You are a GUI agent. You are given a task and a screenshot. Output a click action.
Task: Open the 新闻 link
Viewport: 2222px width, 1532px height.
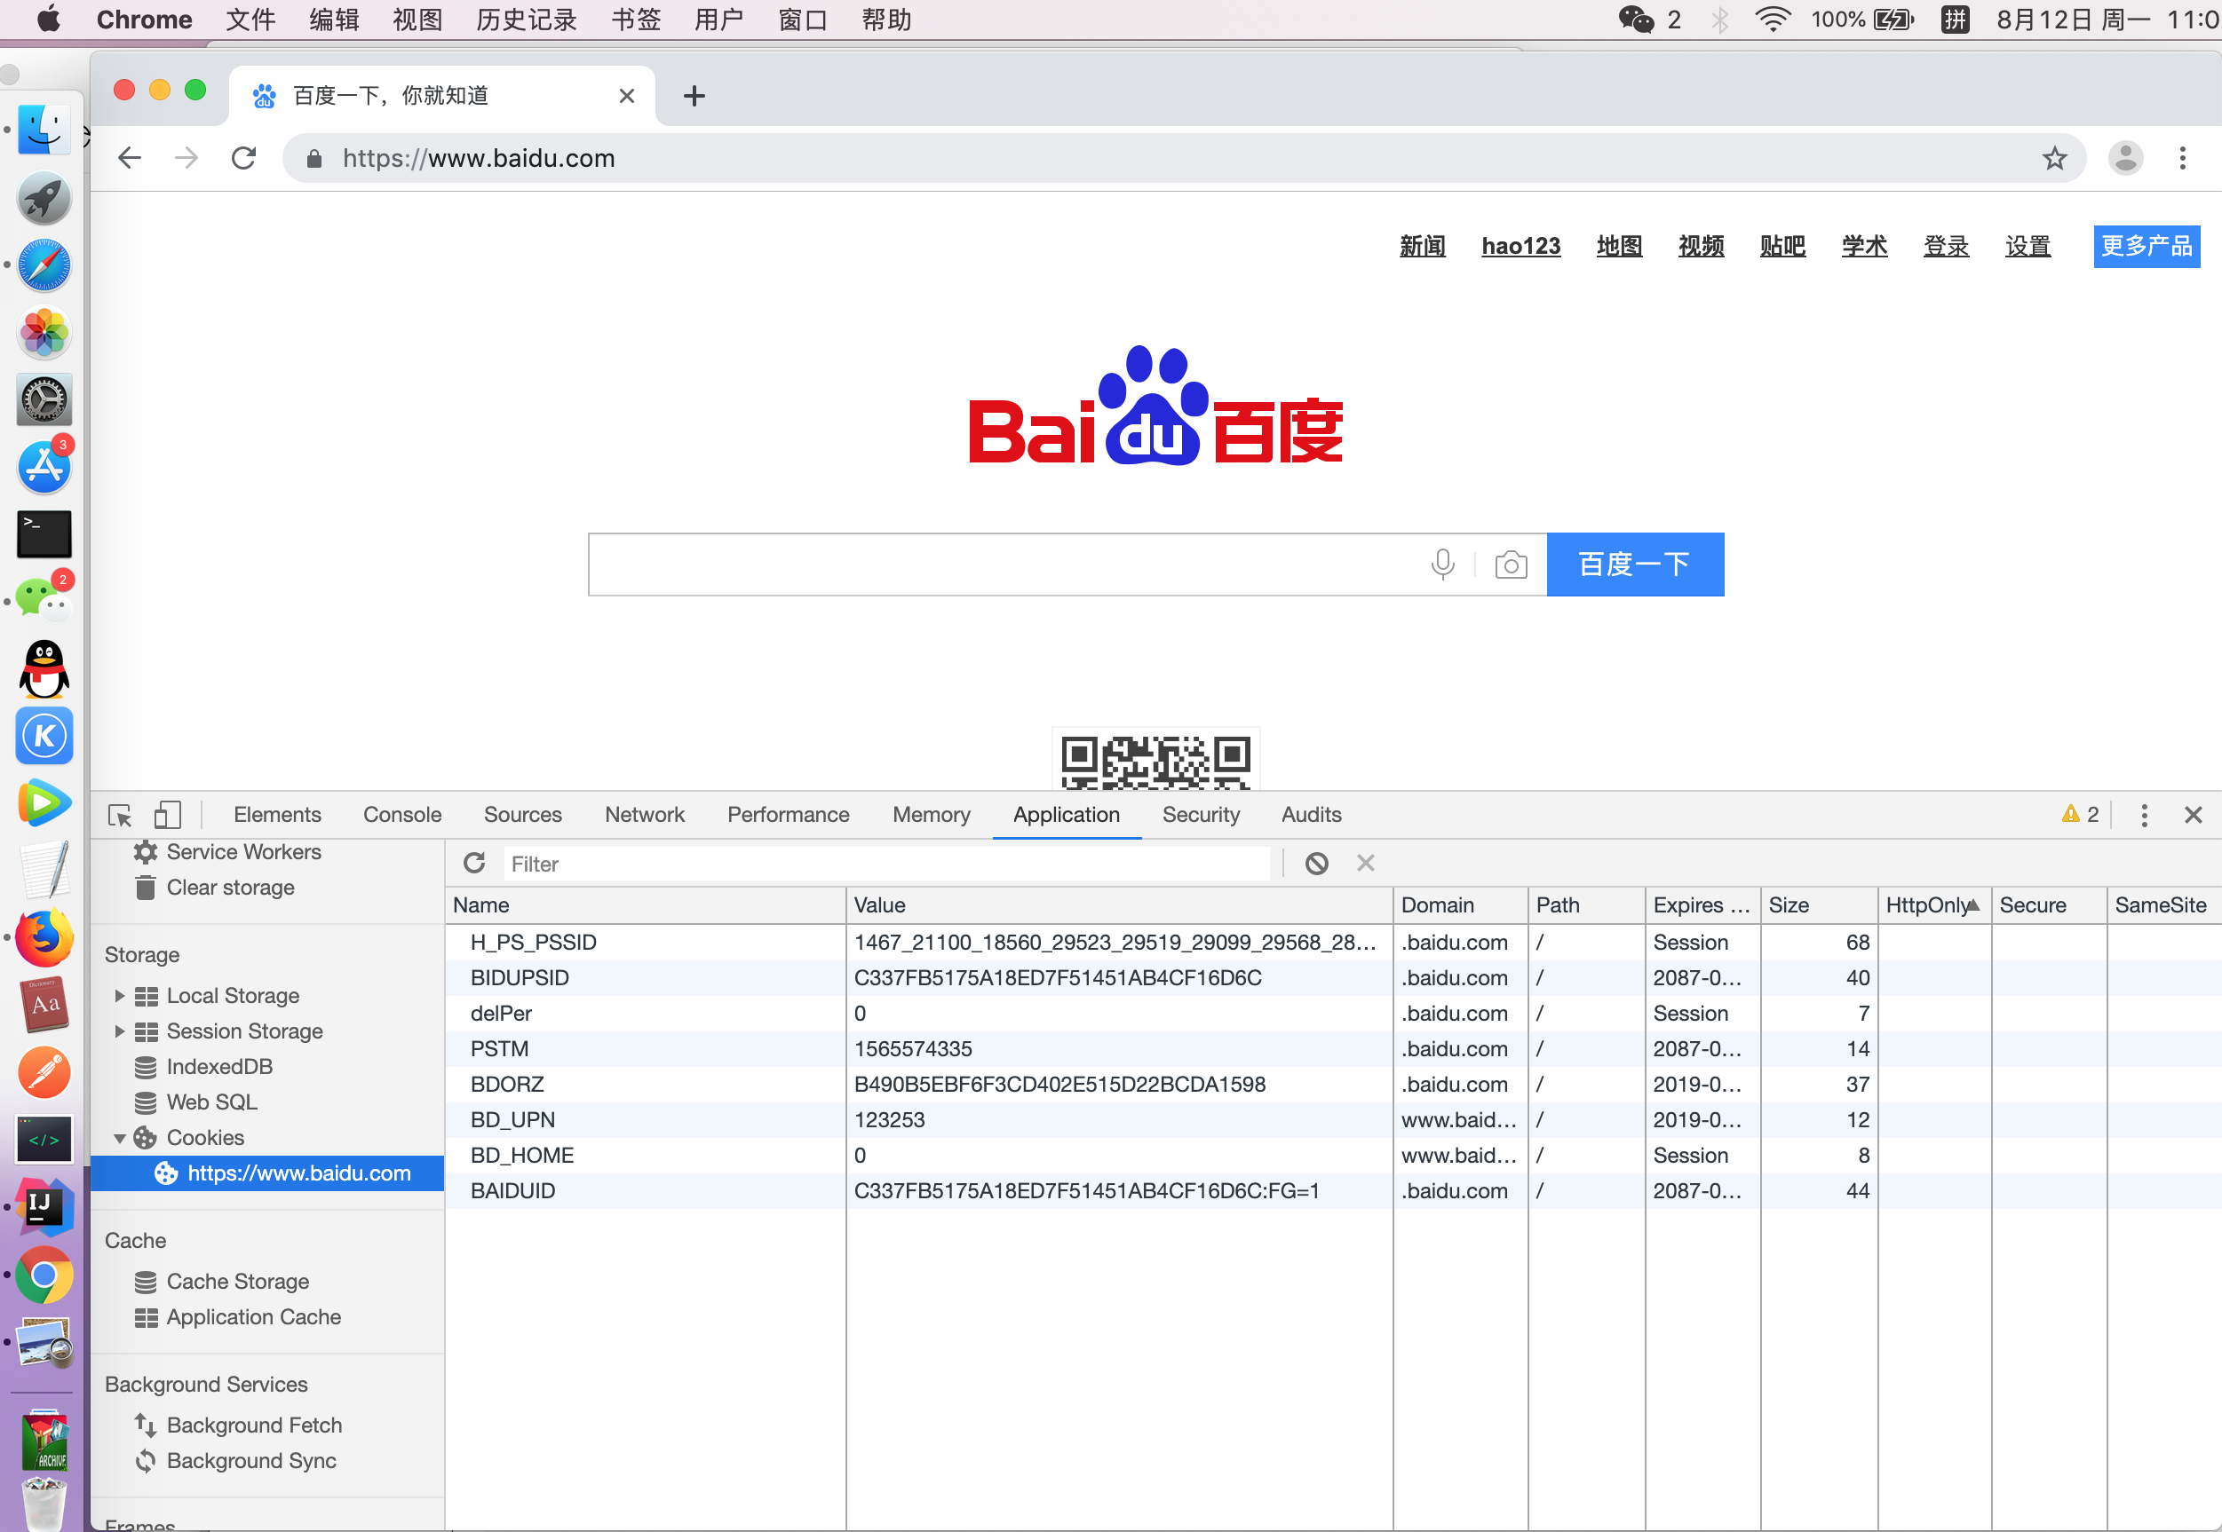1422,246
